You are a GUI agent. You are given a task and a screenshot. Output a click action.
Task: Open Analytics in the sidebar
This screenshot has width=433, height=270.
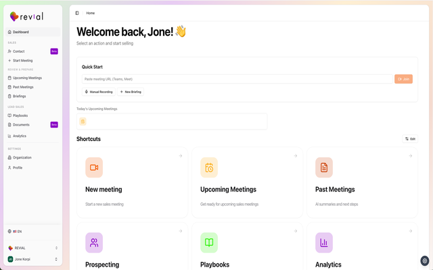pos(32,136)
